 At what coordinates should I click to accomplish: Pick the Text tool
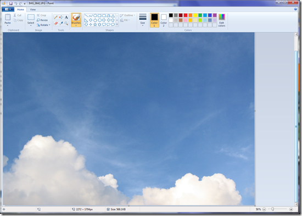[x=66, y=17]
